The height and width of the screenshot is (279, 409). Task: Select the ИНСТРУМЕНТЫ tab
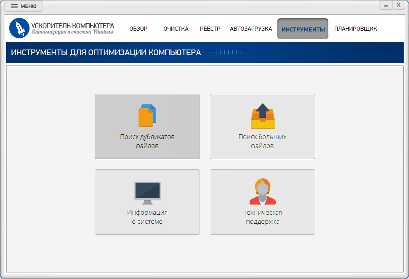303,29
